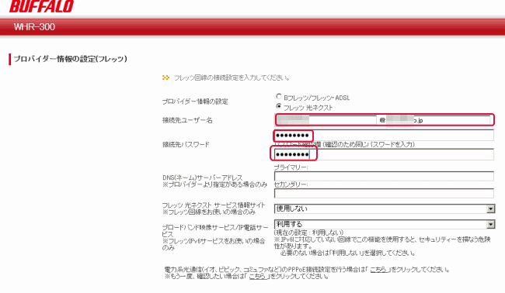
Task: Click the password confirmation field
Action: click(x=384, y=154)
